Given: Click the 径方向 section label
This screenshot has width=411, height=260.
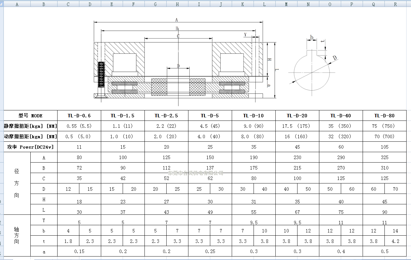Looking at the screenshot, I should (x=17, y=183).
